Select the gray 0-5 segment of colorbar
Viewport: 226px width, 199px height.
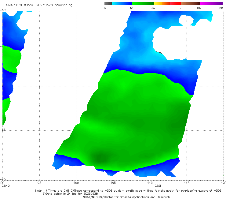click(108, 4)
